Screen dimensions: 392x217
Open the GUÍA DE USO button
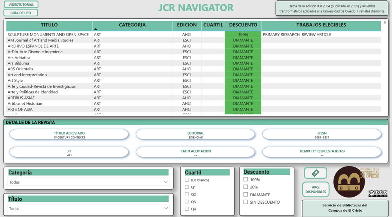point(21,13)
